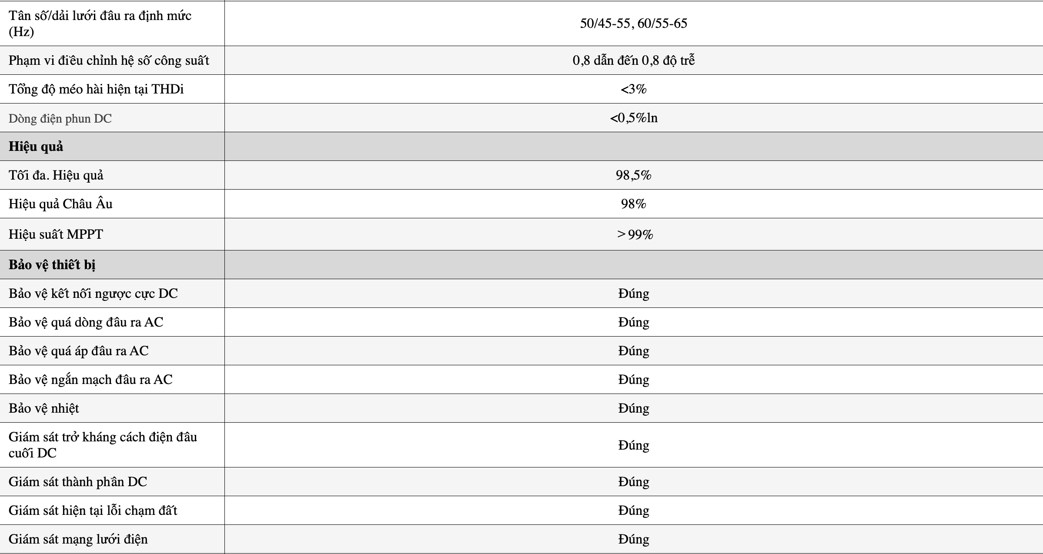
Task: Click Phạm vi điều chỉnh hệ số công suất
Action: tap(109, 60)
